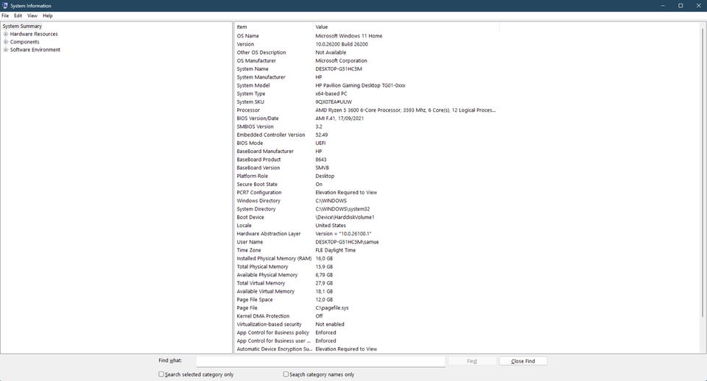Open the Edit menu
707x381 pixels.
(18, 15)
